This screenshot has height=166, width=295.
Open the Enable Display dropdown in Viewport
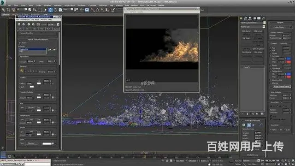[x=280, y=27]
